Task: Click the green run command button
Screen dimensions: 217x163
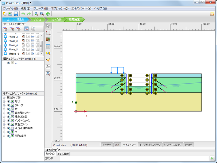Action: click(212, 158)
